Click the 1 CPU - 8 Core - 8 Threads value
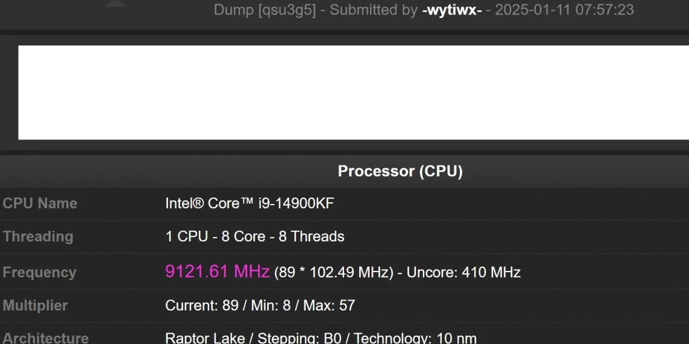The width and height of the screenshot is (689, 344). tap(255, 237)
